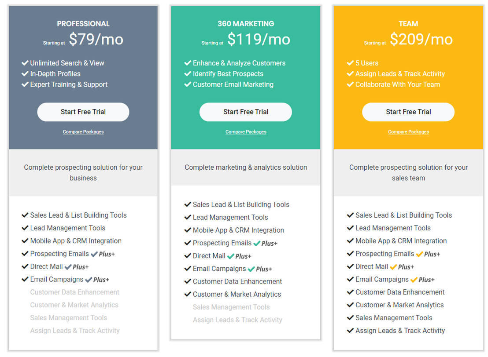Click the checkmark beside 5 Users

pyautogui.click(x=350, y=63)
